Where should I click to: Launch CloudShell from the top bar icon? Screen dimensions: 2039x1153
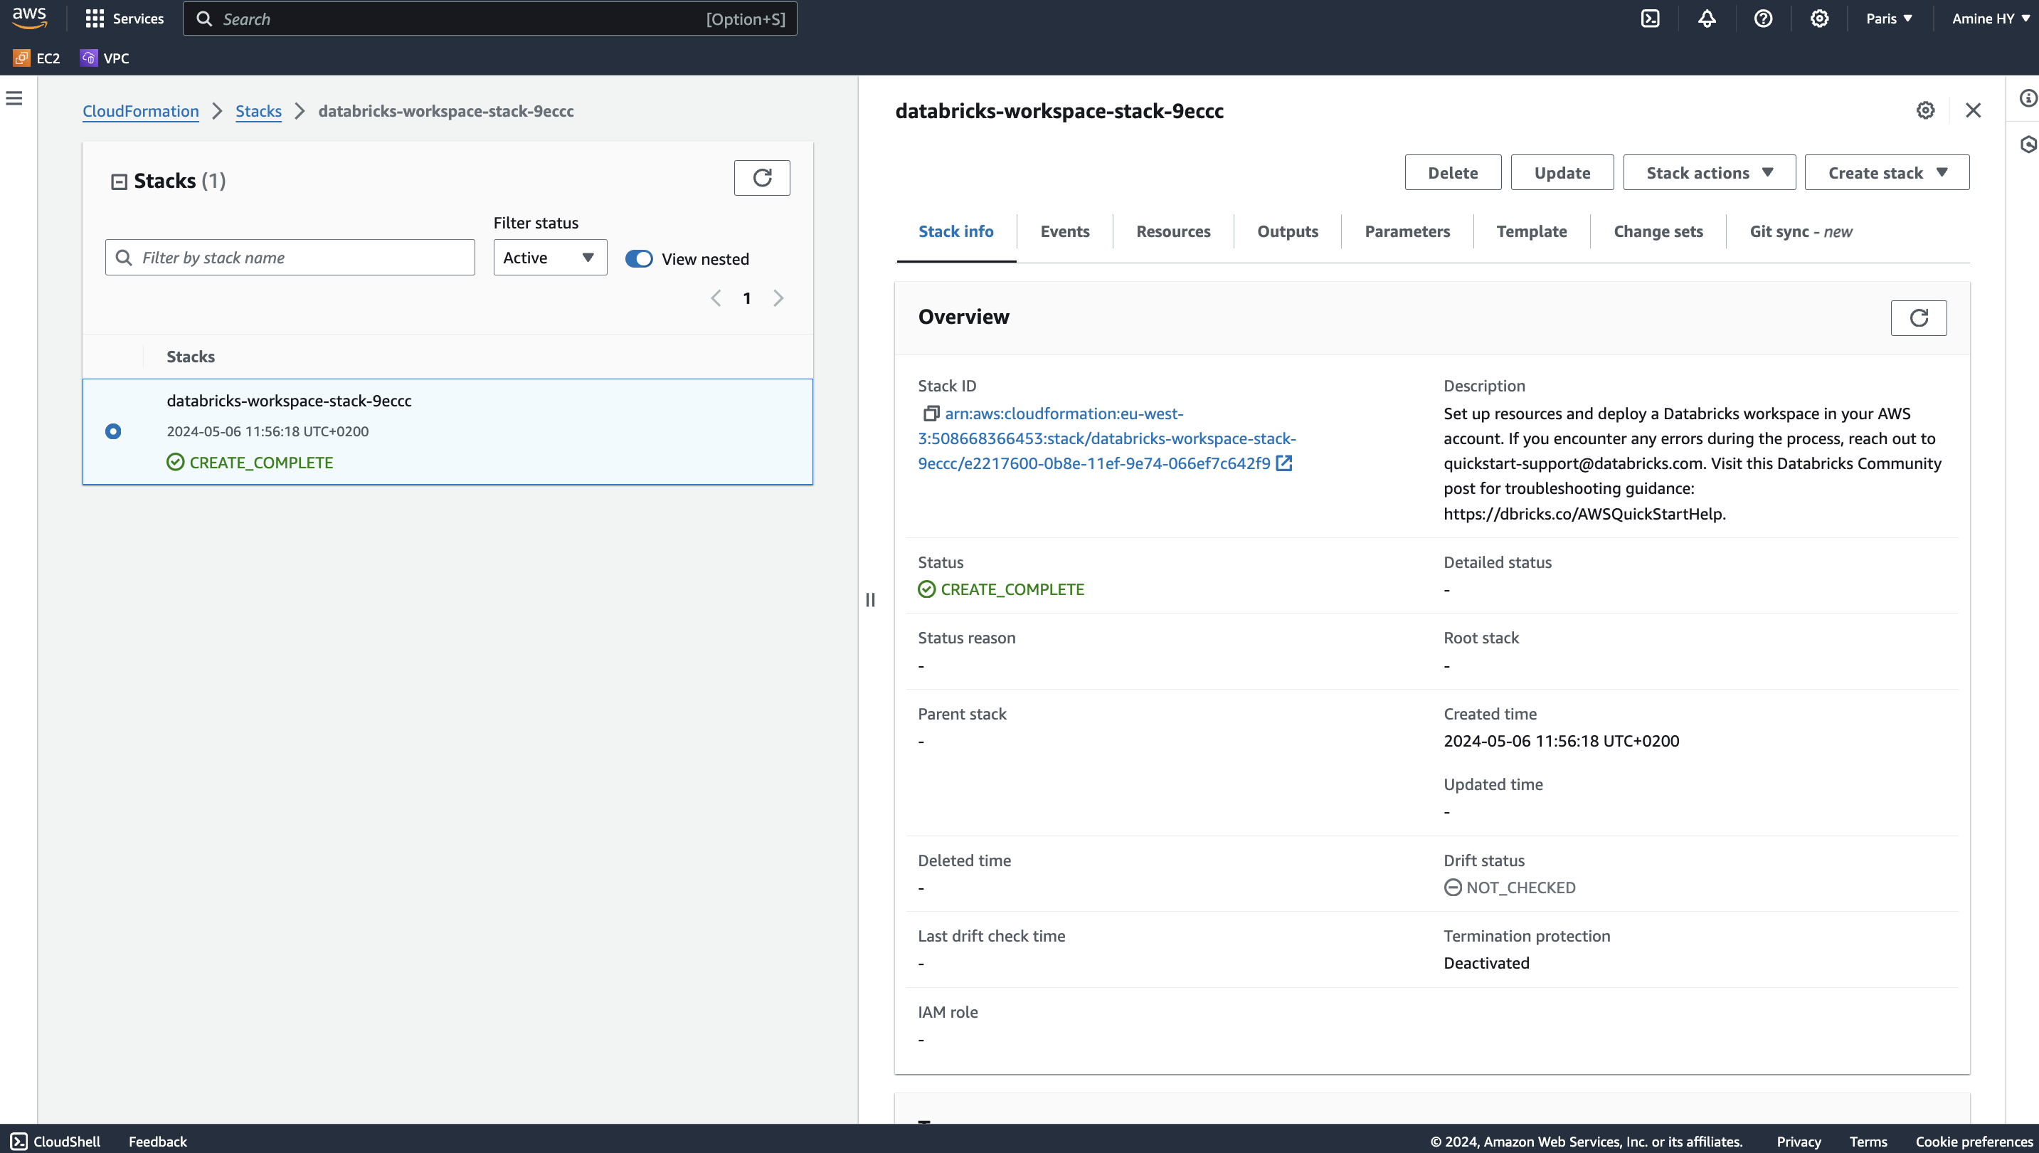[x=1651, y=19]
